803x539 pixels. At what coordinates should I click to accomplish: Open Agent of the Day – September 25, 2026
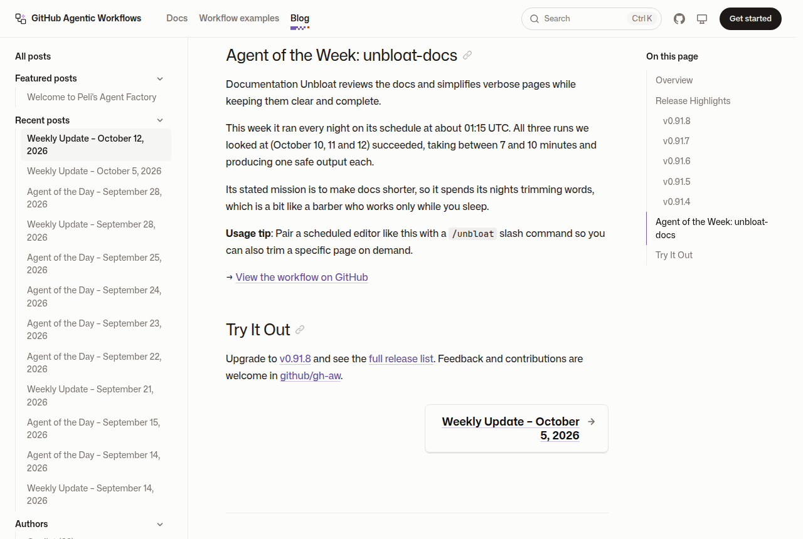click(95, 264)
